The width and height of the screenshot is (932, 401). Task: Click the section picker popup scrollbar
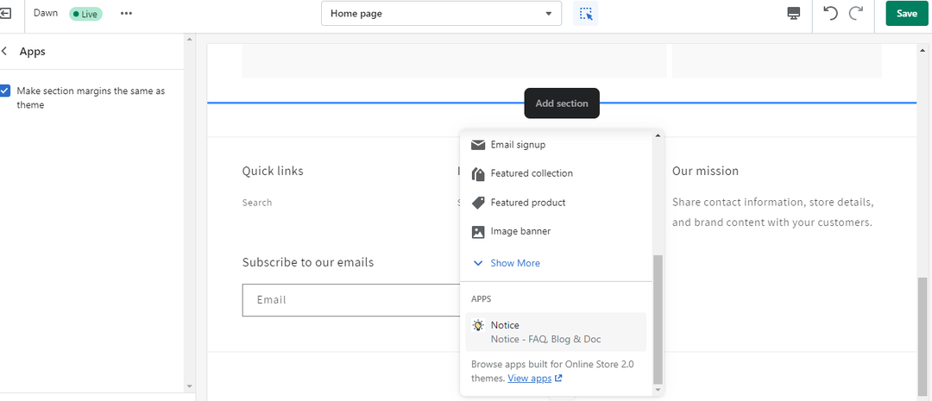(658, 320)
